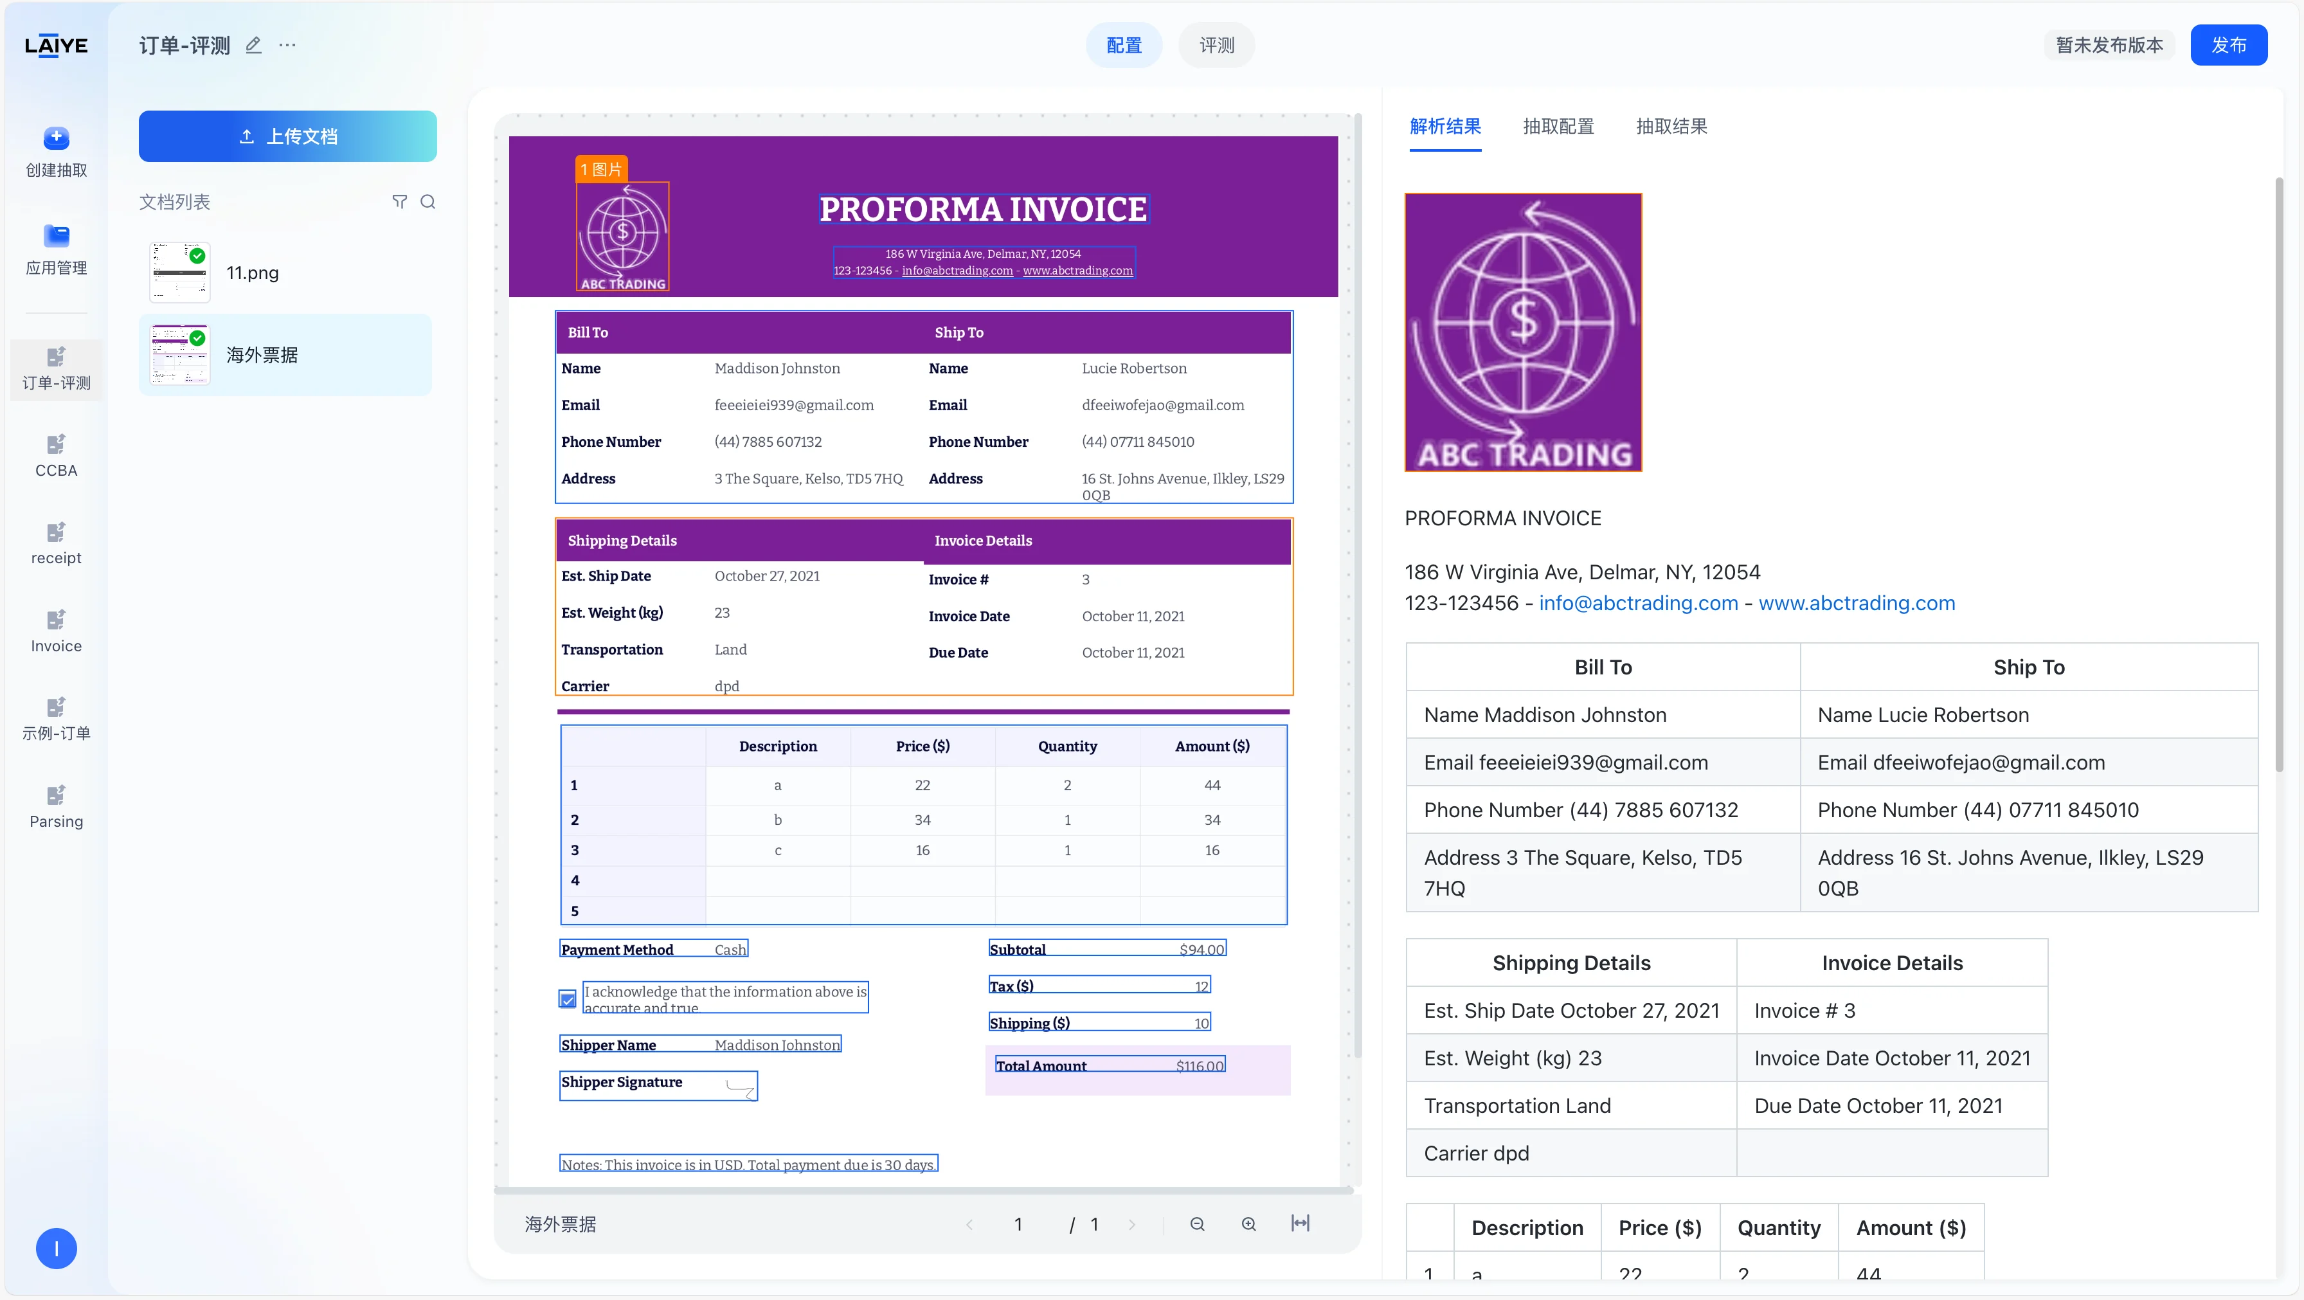This screenshot has width=2304, height=1300.
Task: Go to next page of document
Action: [1132, 1224]
